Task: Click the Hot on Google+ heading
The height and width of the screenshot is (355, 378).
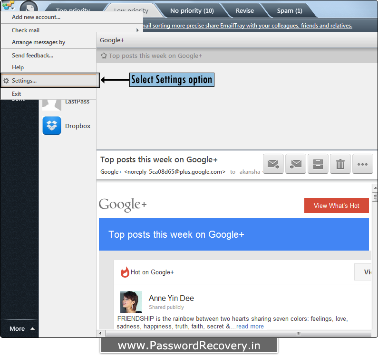Action: click(152, 272)
